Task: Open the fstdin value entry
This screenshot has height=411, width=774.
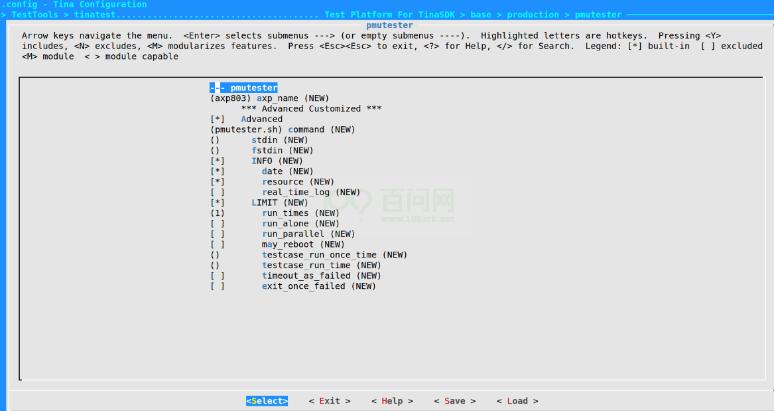Action: (x=261, y=151)
